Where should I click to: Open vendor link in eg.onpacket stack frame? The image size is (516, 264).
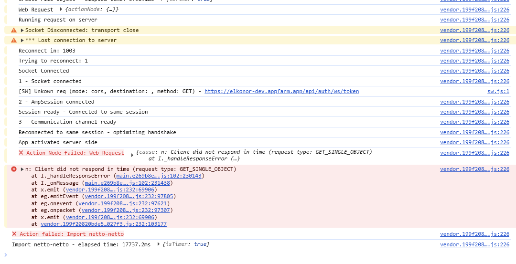pos(126,210)
